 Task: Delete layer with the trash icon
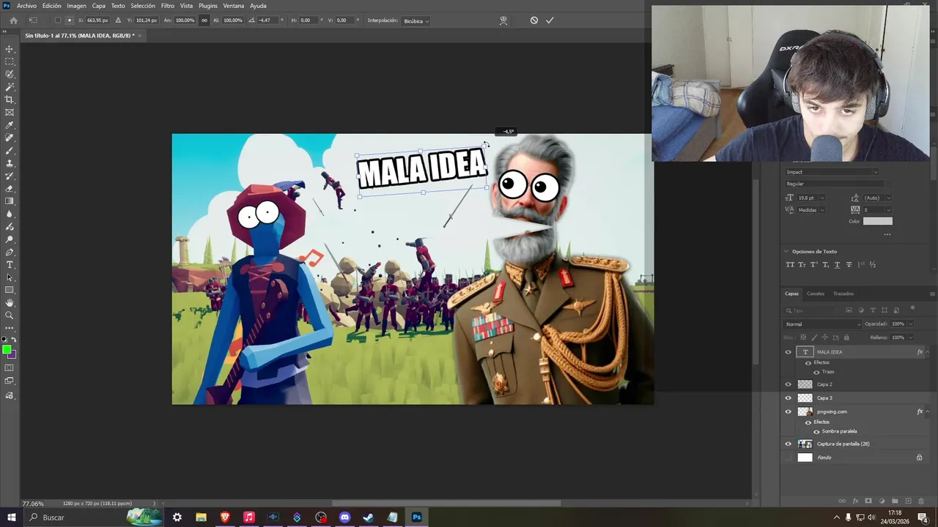click(921, 501)
